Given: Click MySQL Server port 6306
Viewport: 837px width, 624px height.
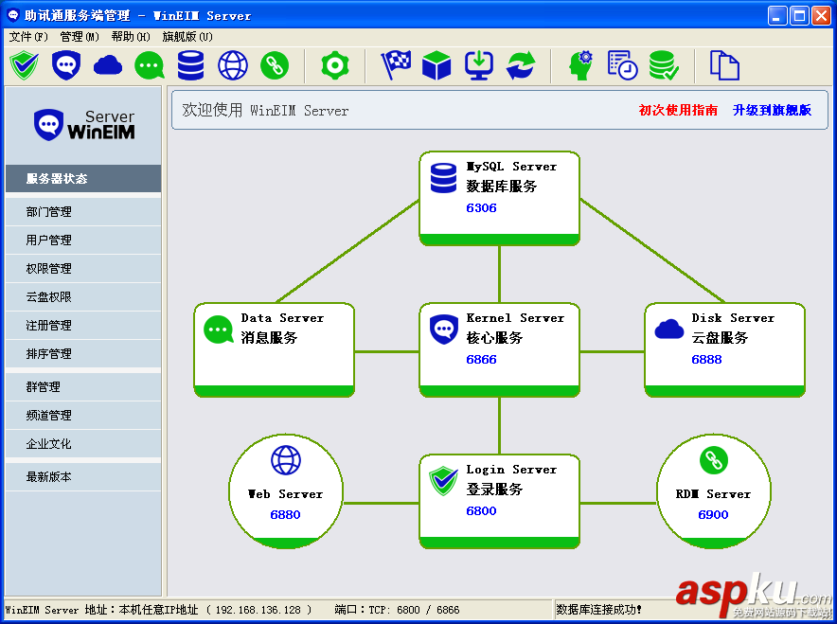Looking at the screenshot, I should 481,207.
